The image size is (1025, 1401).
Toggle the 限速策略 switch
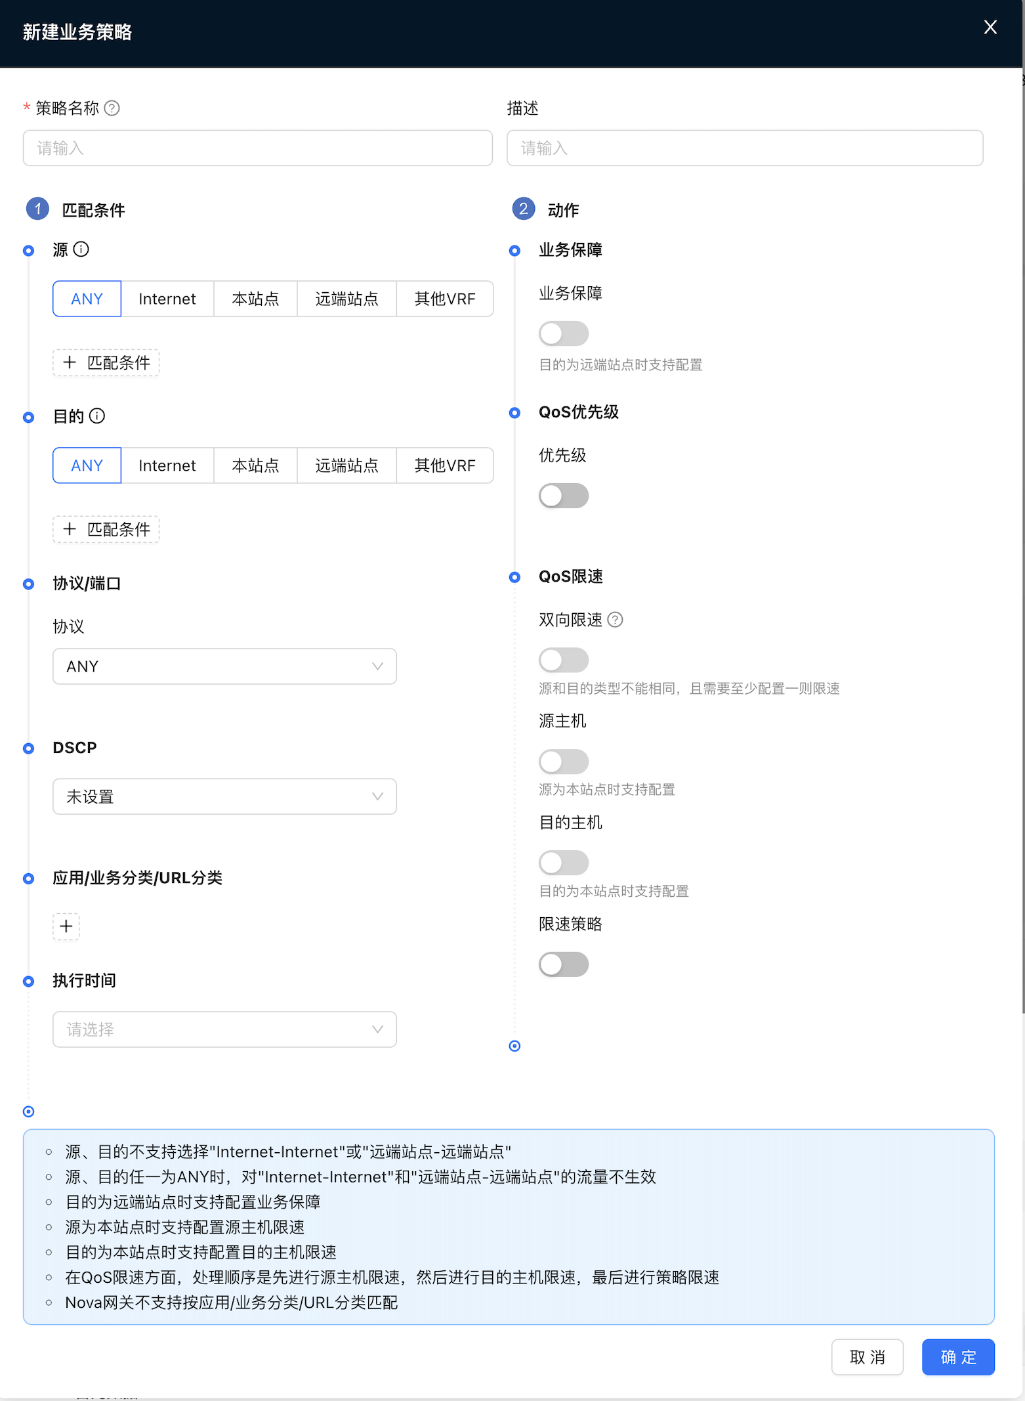[x=564, y=964]
